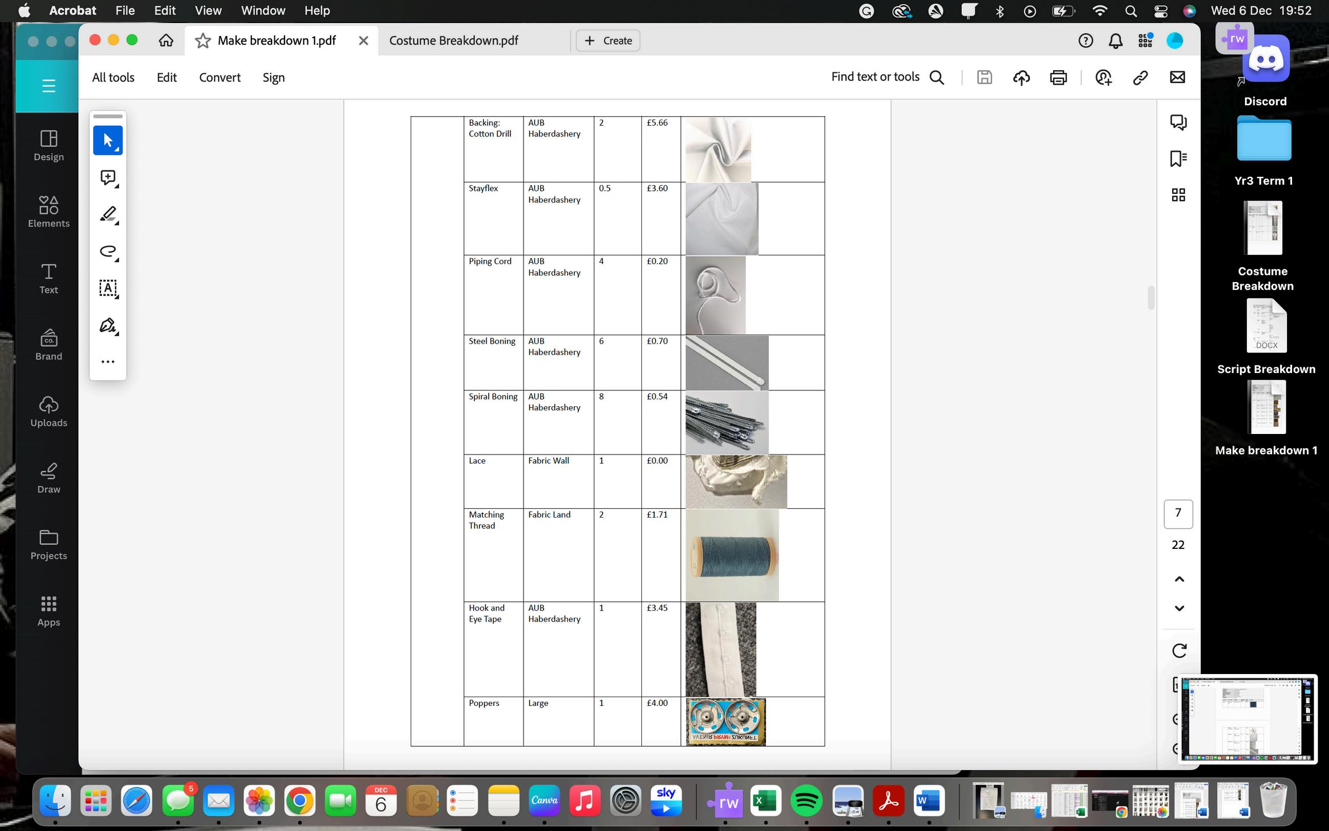Switch to Costume Breakdown.pdf tab

(x=454, y=41)
